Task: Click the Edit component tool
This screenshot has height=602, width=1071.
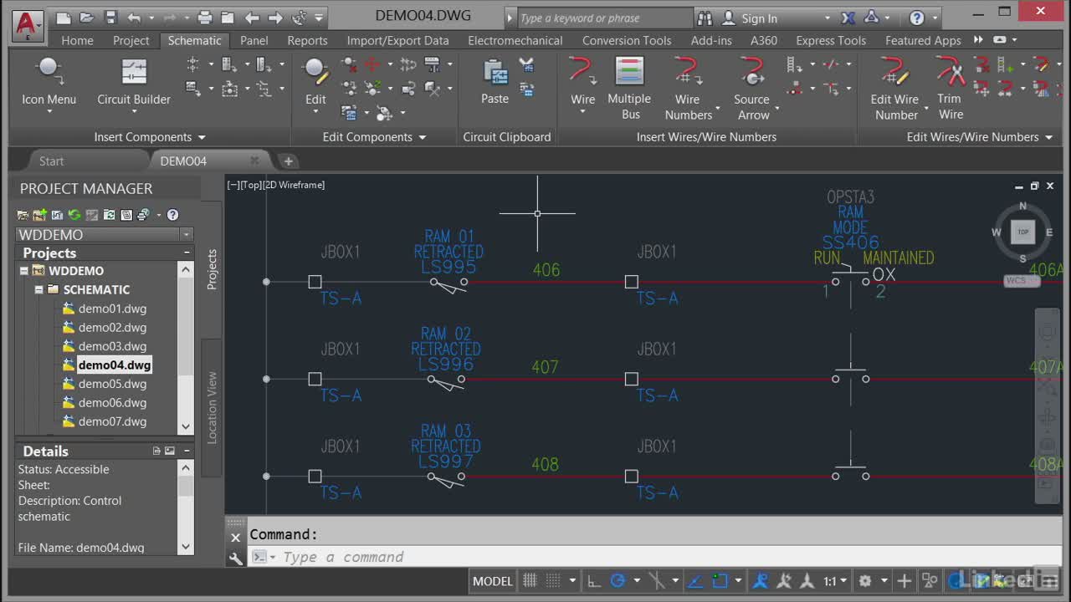Action: click(x=315, y=84)
